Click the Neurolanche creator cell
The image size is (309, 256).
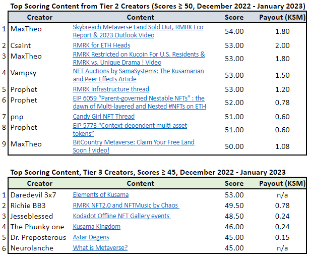(x=32, y=248)
